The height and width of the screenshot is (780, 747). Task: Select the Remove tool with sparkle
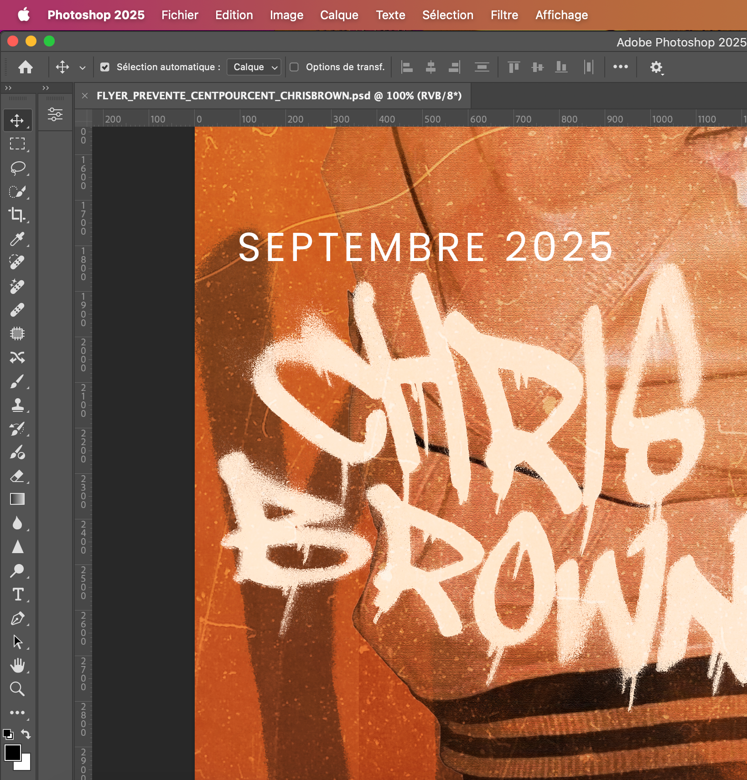coord(17,286)
